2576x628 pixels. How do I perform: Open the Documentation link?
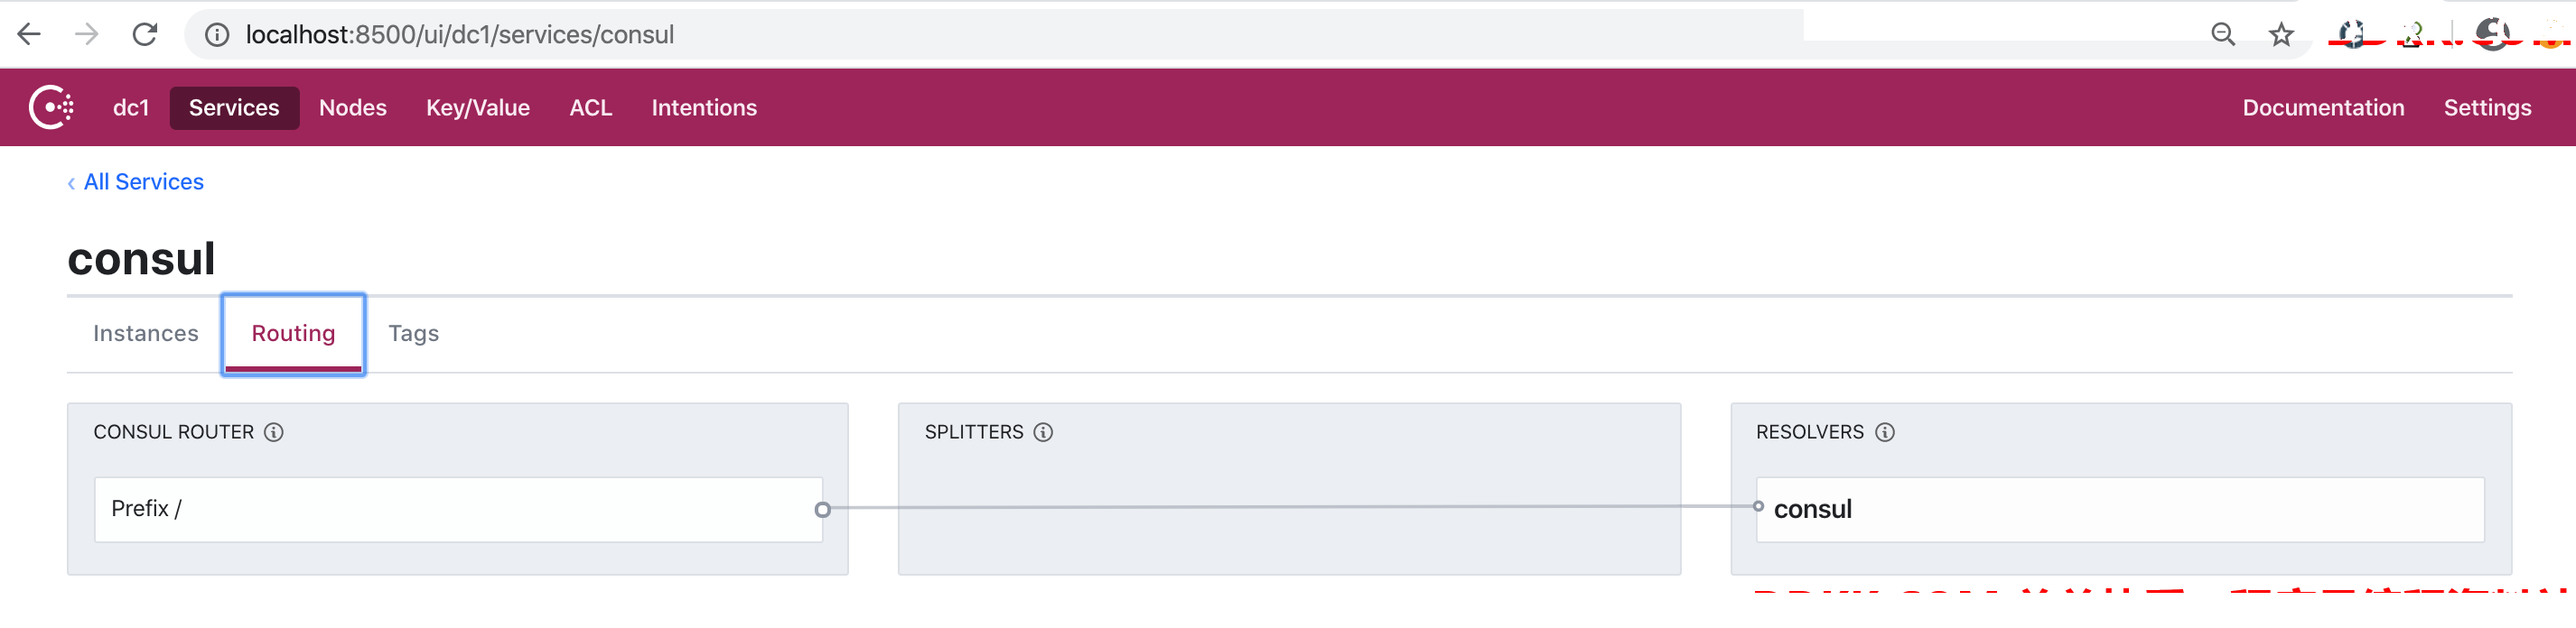coord(2323,108)
